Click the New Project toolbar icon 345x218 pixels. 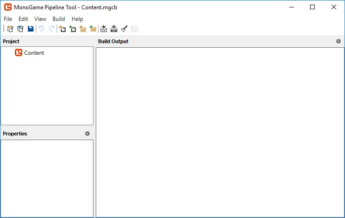tap(10, 29)
